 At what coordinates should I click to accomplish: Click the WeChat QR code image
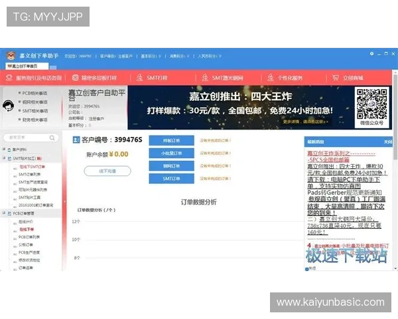(372, 104)
